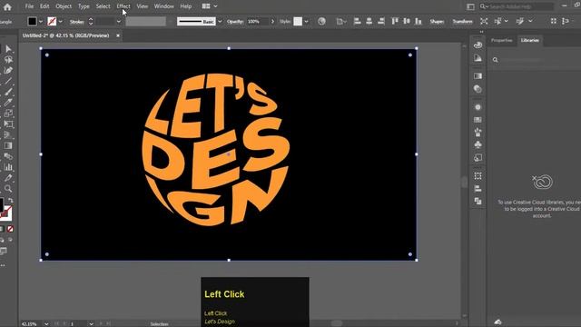Select the Gradient tool

tap(8, 145)
